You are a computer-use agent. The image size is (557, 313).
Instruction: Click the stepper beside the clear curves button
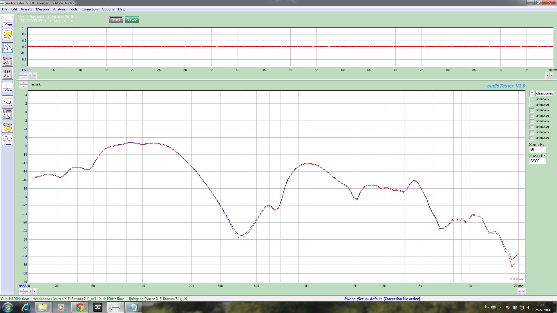click(532, 93)
